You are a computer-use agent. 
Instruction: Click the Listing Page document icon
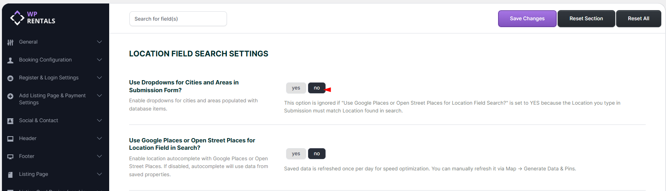[11, 175]
